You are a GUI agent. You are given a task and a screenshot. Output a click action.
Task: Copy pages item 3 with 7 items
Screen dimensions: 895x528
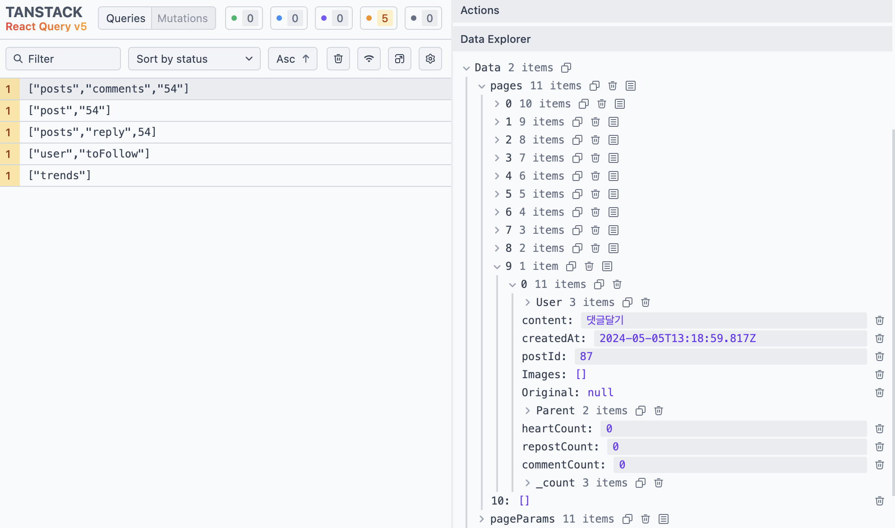click(x=577, y=158)
